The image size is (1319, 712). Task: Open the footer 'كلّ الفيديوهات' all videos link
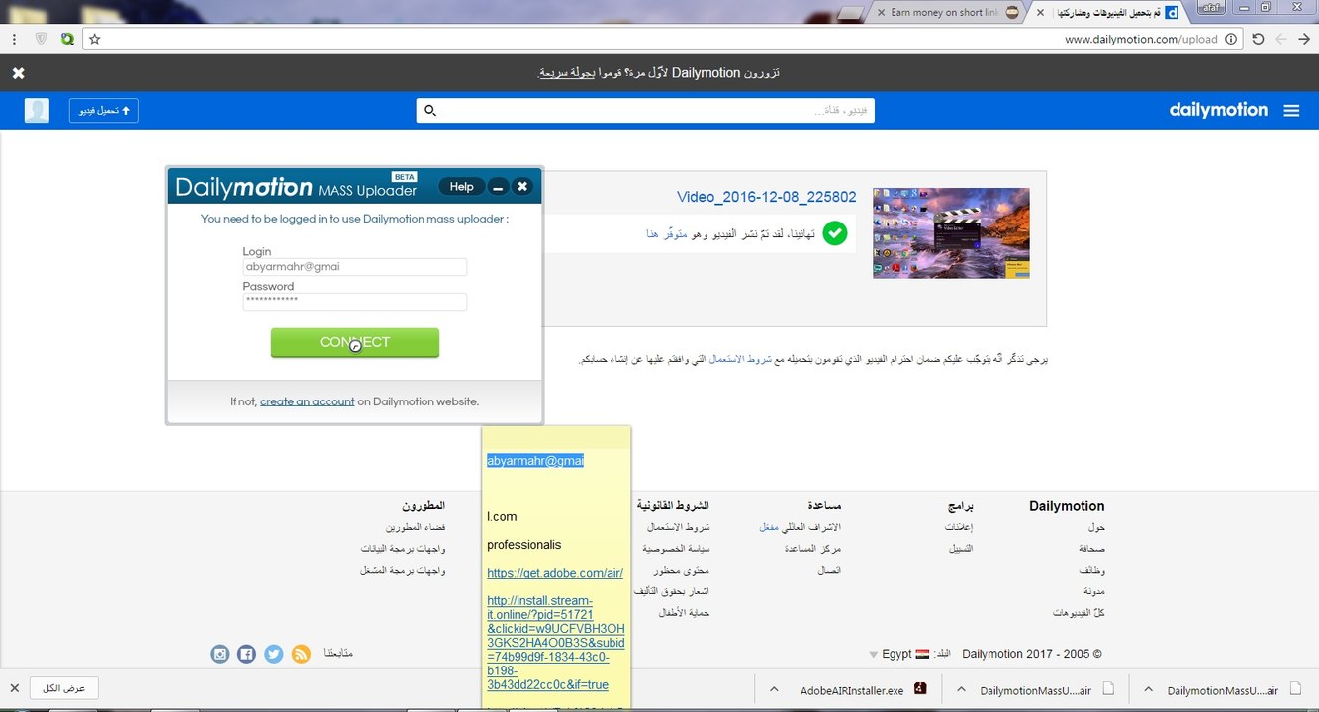1079,613
